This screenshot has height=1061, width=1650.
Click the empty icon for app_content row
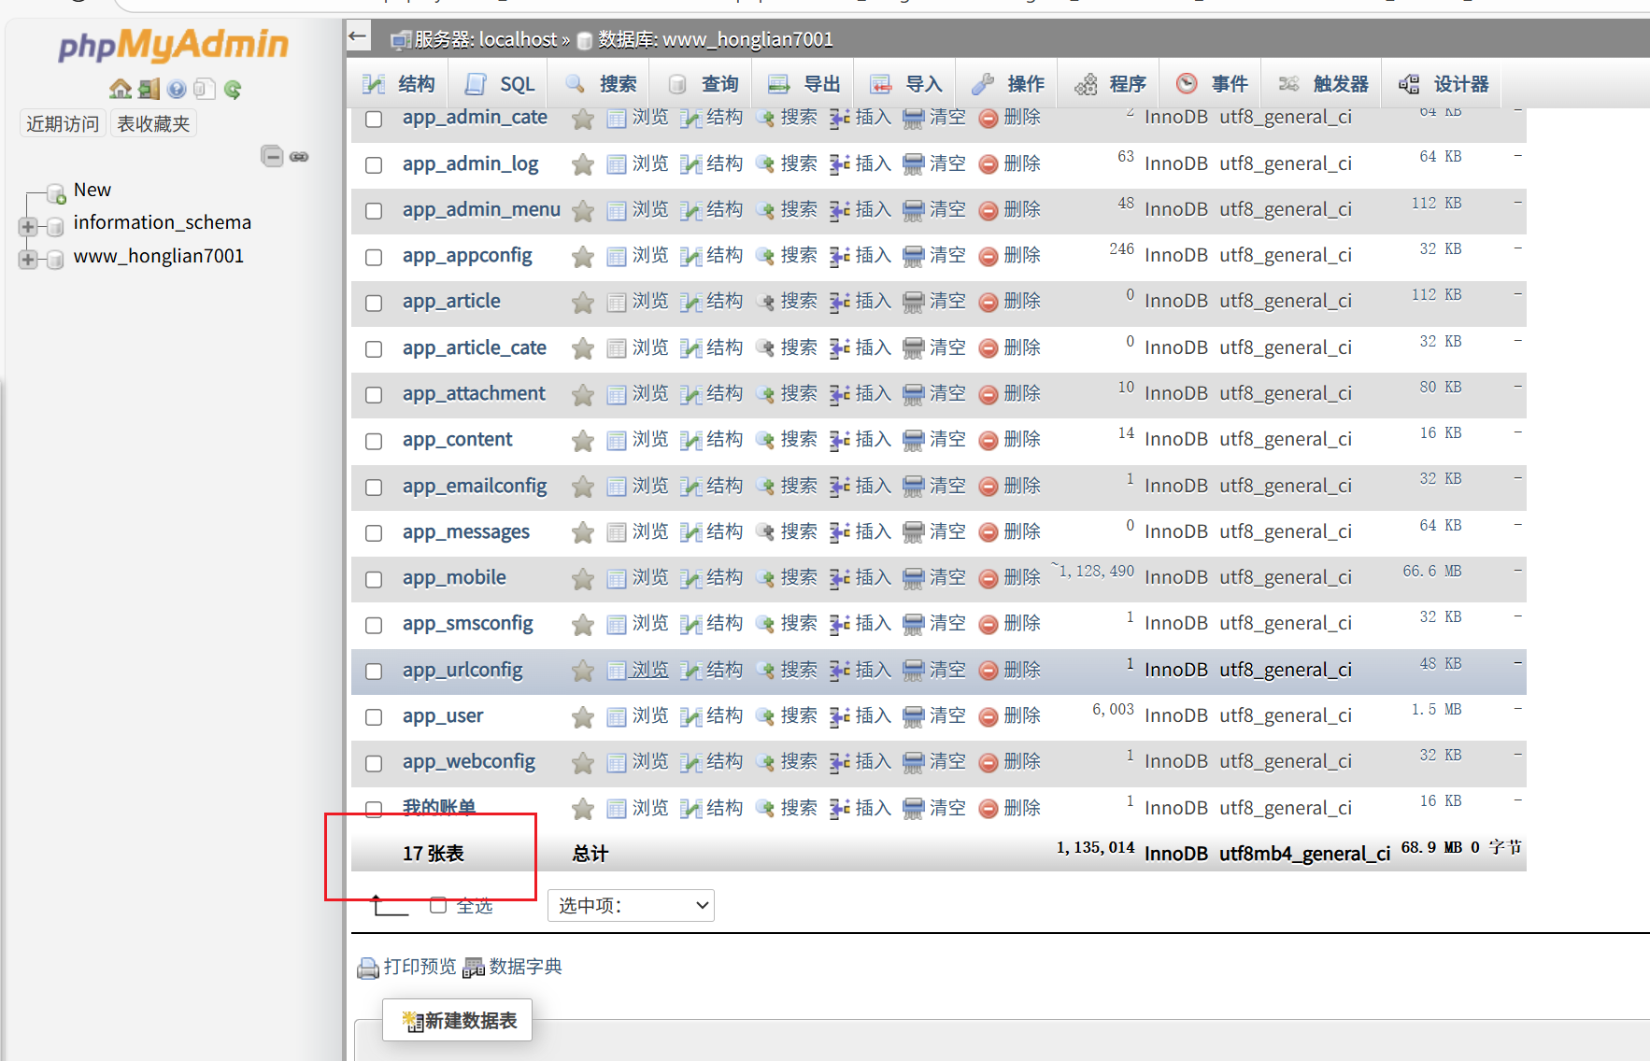(913, 441)
